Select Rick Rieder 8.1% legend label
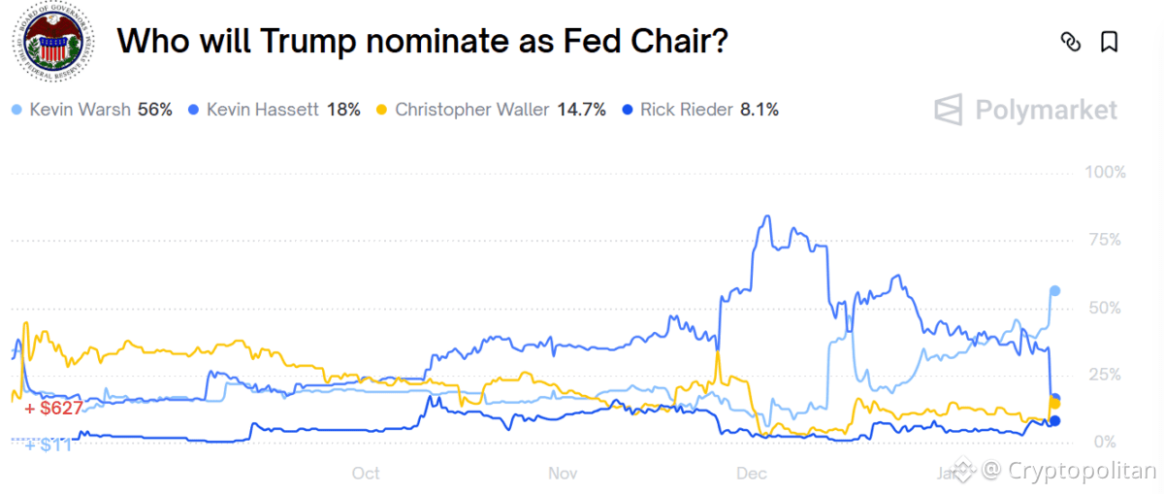 709,110
